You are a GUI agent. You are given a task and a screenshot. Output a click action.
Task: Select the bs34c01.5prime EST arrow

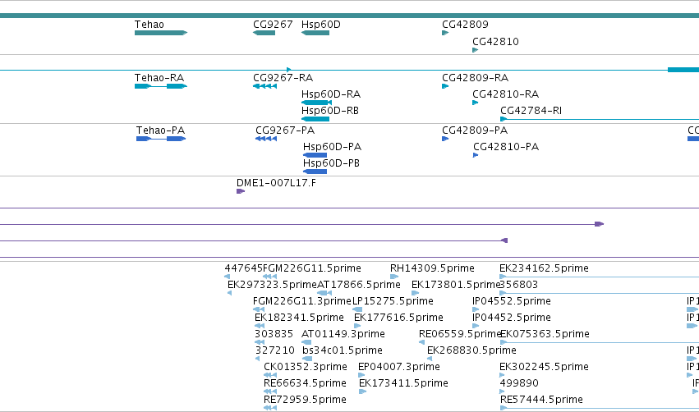[307, 359]
